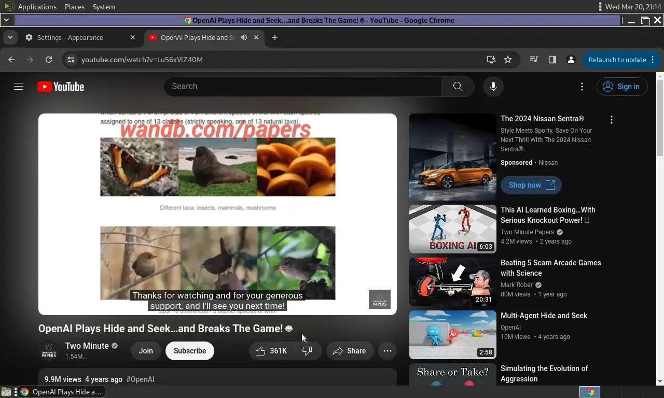Image resolution: width=664 pixels, height=398 pixels.
Task: Open the window menu dropdown in title bar
Action: [6, 20]
